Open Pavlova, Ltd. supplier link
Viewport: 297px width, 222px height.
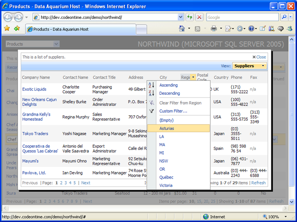click(34, 173)
